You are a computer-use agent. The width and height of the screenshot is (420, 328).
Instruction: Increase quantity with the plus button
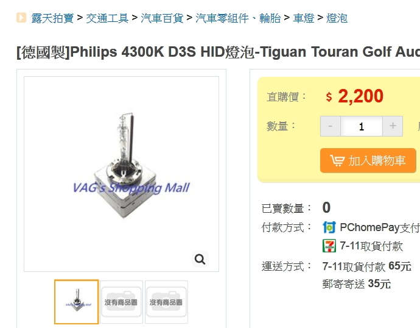click(x=393, y=126)
